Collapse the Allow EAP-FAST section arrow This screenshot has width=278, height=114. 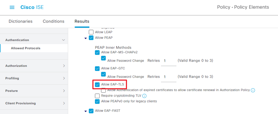coord(86,111)
